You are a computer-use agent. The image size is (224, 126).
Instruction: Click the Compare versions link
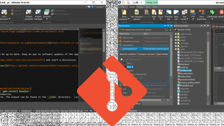click(x=146, y=54)
